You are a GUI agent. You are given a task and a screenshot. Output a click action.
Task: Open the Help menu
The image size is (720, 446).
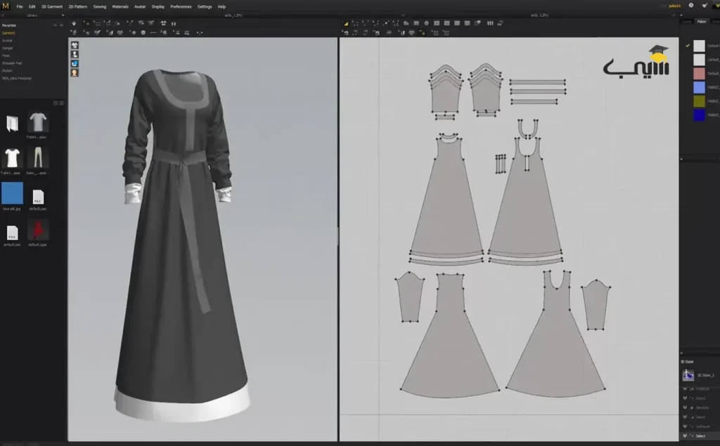pos(221,6)
